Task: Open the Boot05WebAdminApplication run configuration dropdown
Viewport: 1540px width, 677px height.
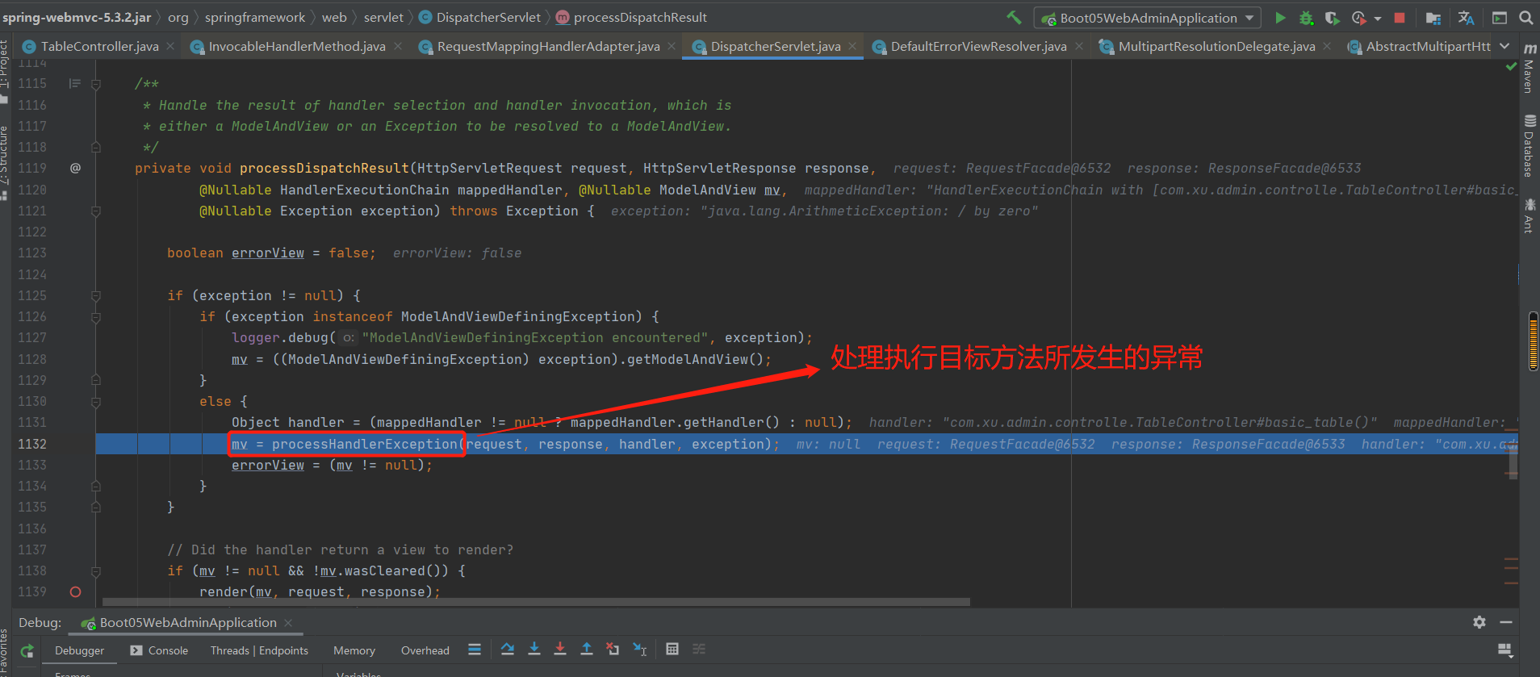Action: pyautogui.click(x=1148, y=18)
